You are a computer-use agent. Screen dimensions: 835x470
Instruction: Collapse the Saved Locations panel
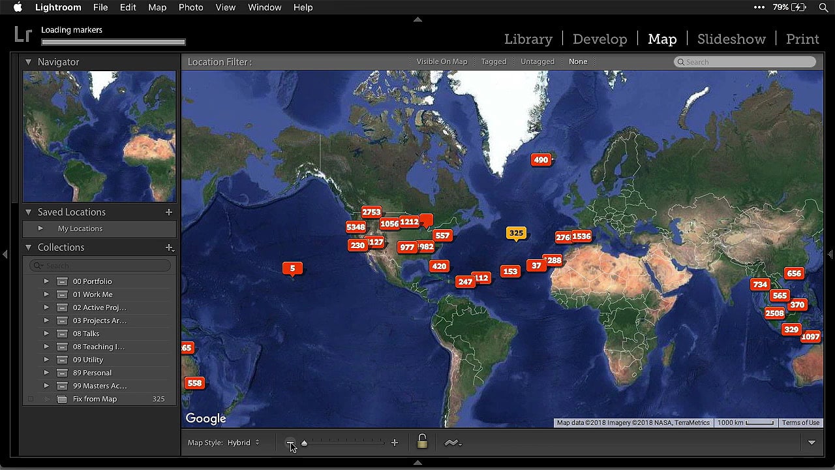click(28, 212)
